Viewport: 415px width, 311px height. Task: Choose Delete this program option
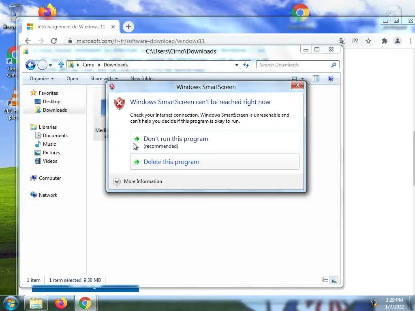[x=215, y=162]
